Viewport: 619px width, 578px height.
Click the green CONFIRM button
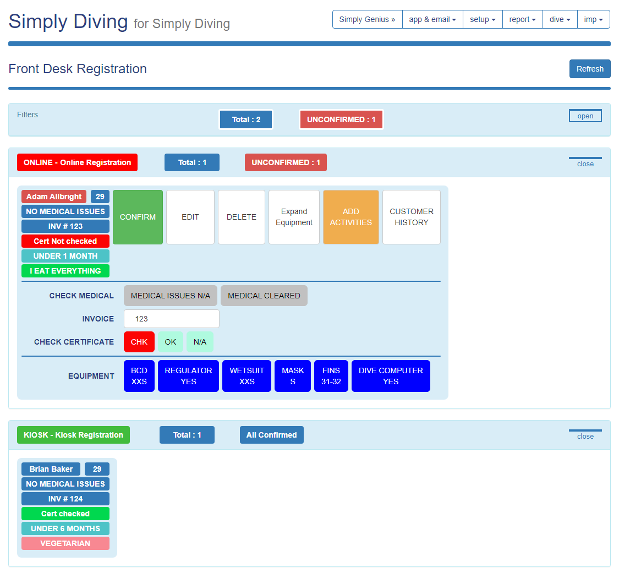(138, 217)
